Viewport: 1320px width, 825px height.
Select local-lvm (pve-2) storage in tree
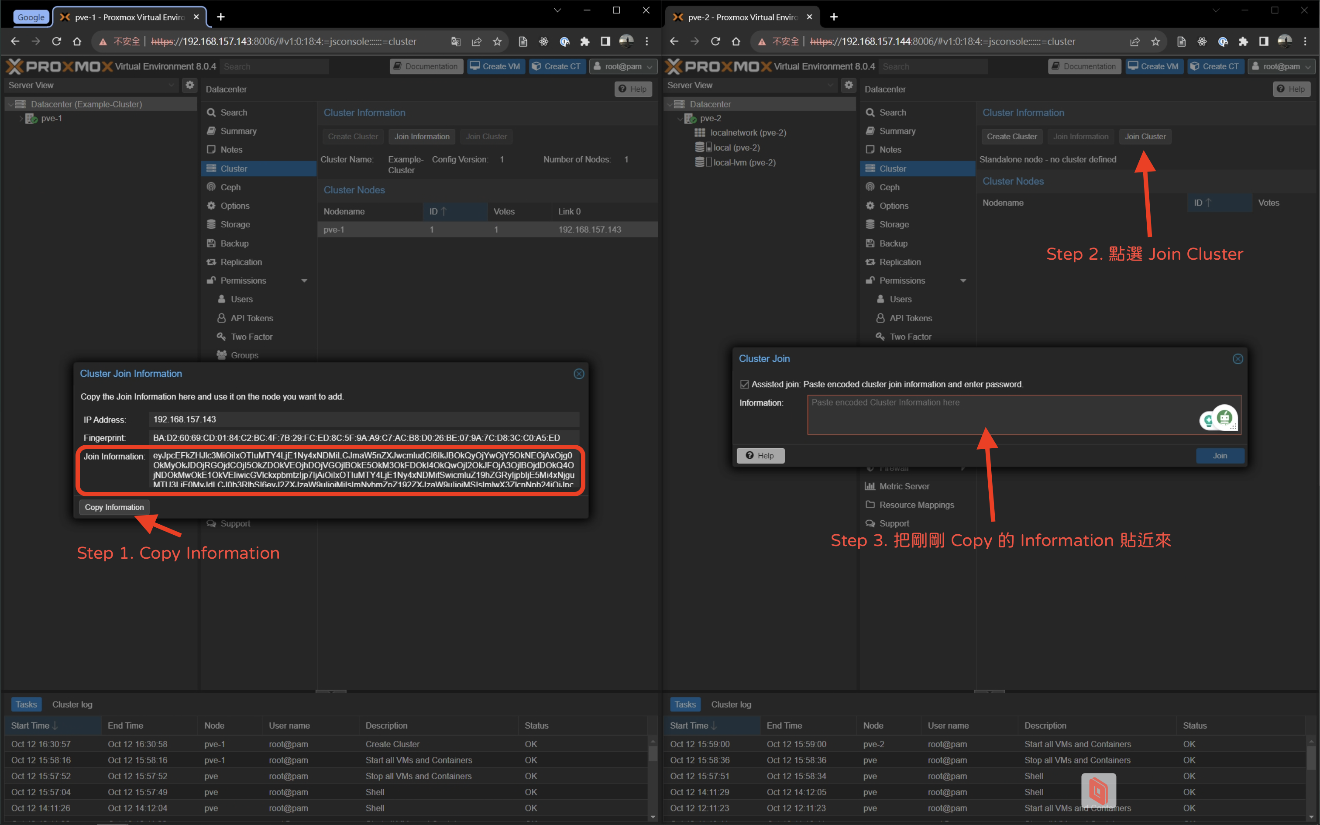(x=744, y=162)
